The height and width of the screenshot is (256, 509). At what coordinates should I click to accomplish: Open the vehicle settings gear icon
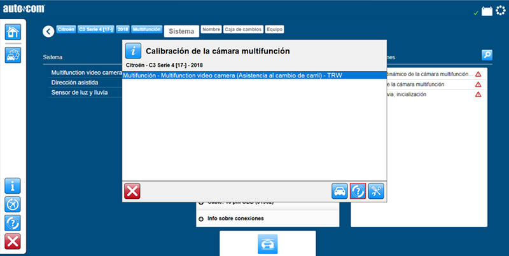(x=13, y=55)
